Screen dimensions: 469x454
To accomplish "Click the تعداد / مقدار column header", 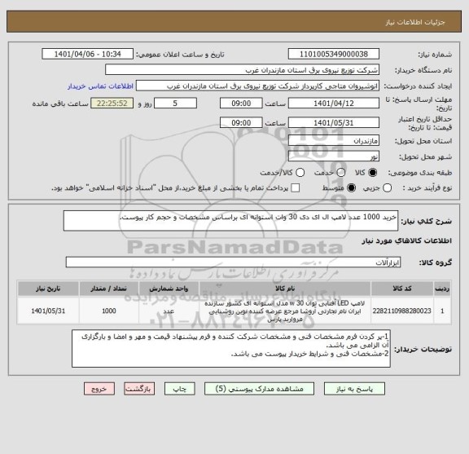I will (x=109, y=289).
